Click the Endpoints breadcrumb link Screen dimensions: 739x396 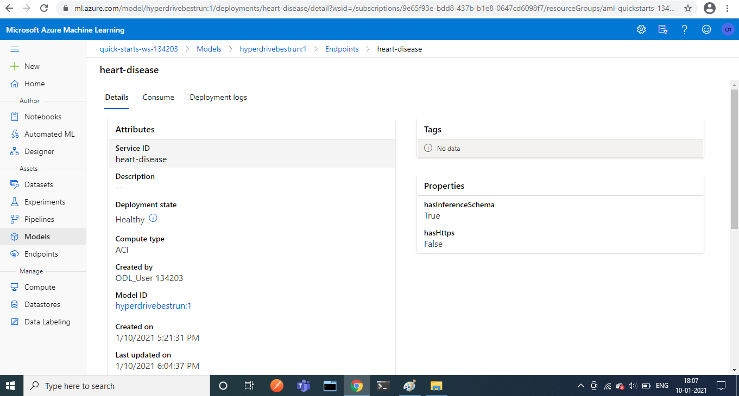click(x=342, y=49)
